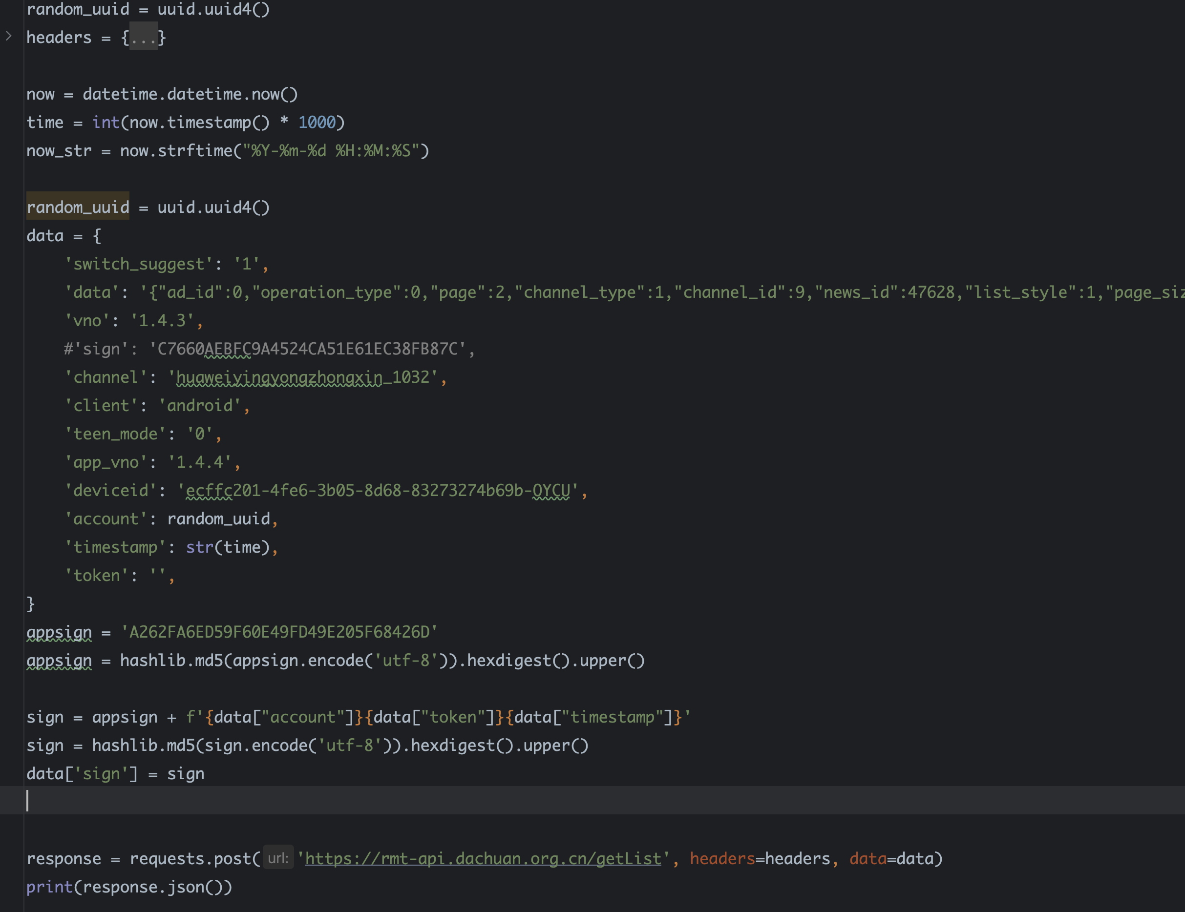Open the rmt-api.dachuan.org.cn getList URL
Image resolution: width=1185 pixels, height=912 pixels.
point(483,858)
